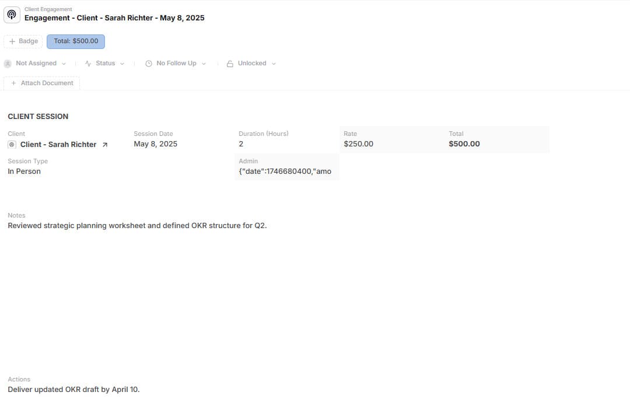Screen dimensions: 630x420
Task: Click the No Follow Up label
Action: pyautogui.click(x=176, y=63)
